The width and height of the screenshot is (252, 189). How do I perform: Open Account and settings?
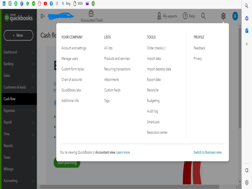[74, 48]
